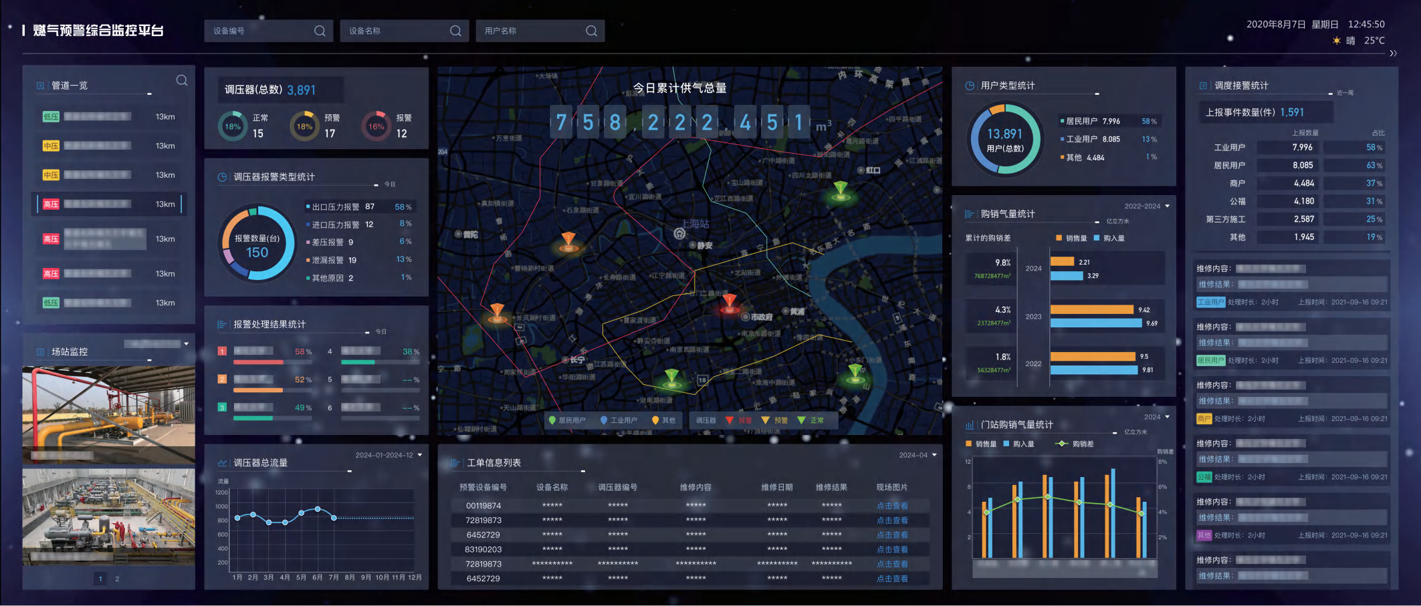Screen dimensions: 1421x606
Task: Toggle 居民用户 filter in the map legend
Action: click(566, 420)
